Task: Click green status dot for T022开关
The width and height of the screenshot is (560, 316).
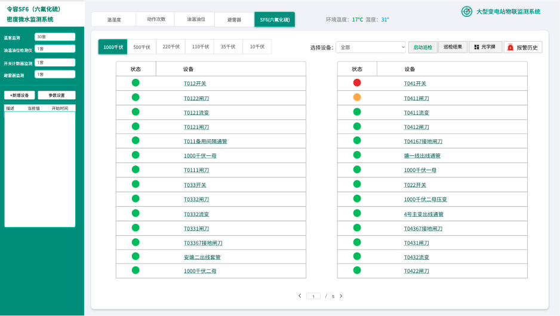Action: (x=357, y=184)
